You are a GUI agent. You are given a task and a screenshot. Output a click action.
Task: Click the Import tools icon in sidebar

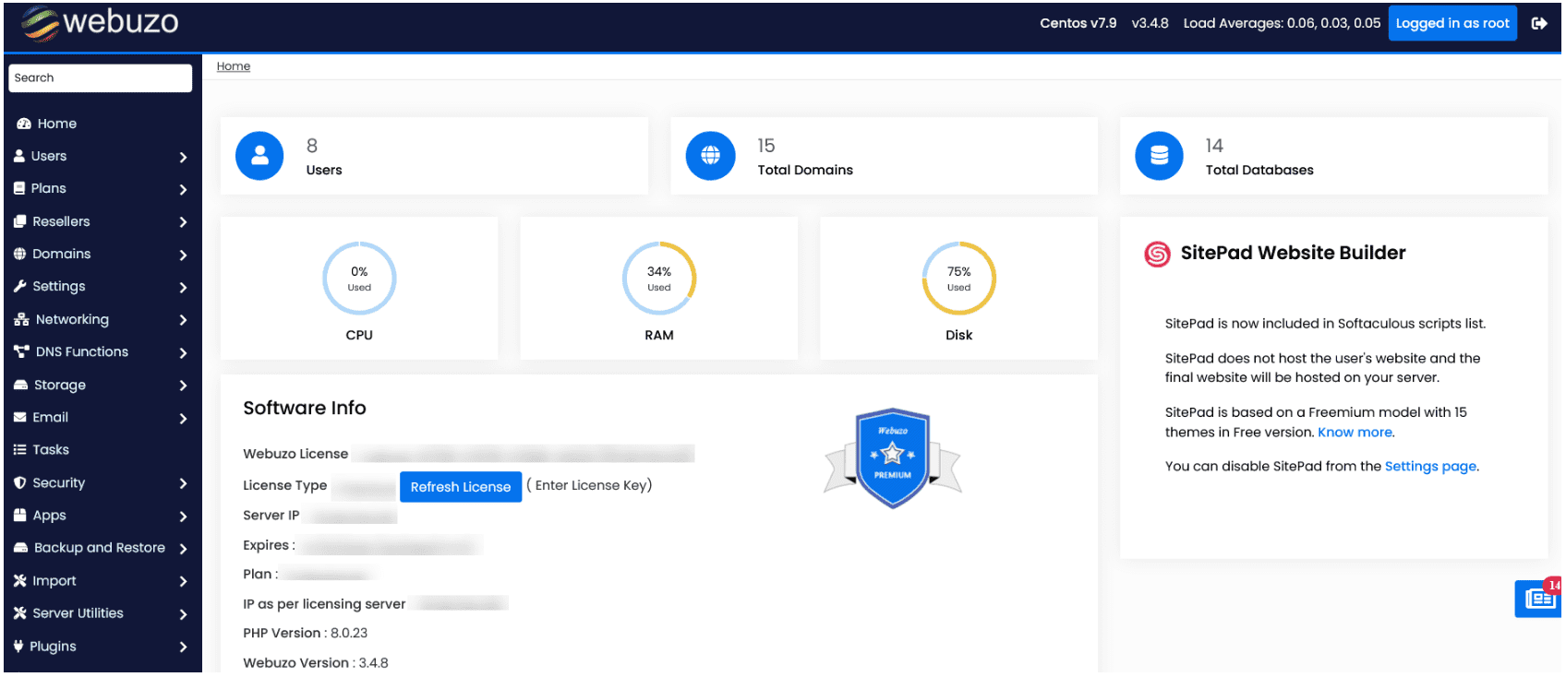[19, 581]
